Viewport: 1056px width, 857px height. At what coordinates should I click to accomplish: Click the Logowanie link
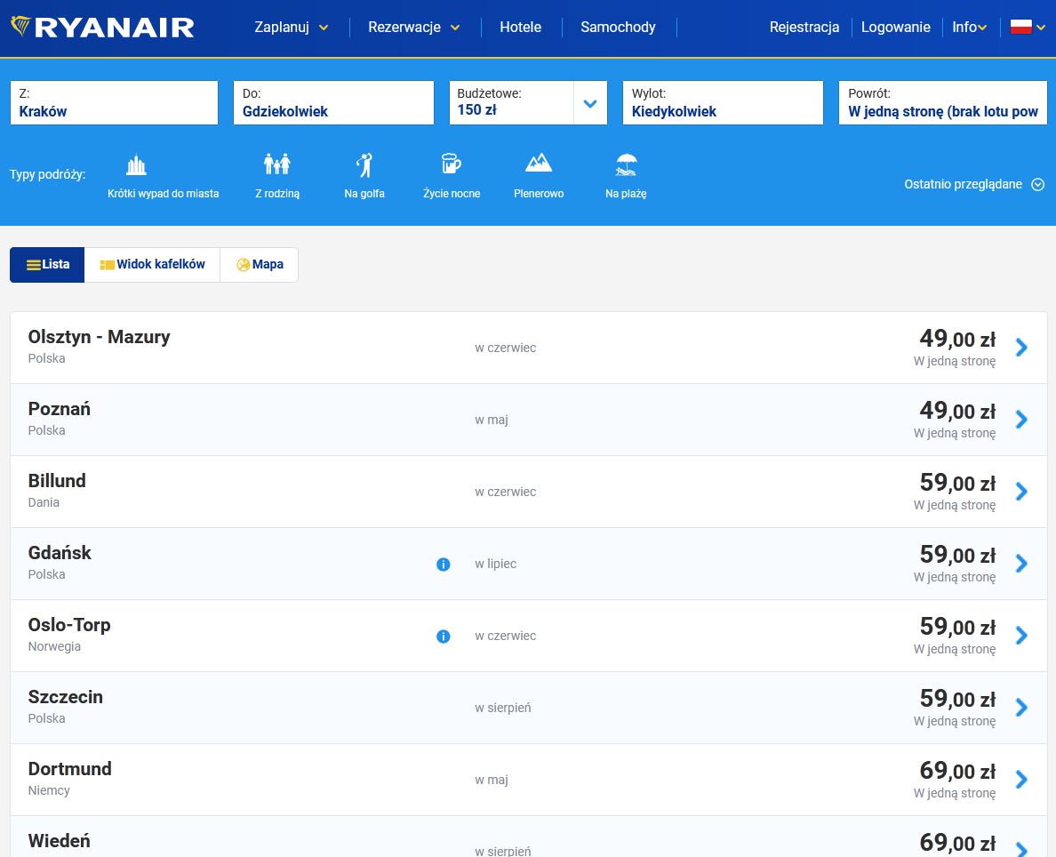(x=895, y=28)
